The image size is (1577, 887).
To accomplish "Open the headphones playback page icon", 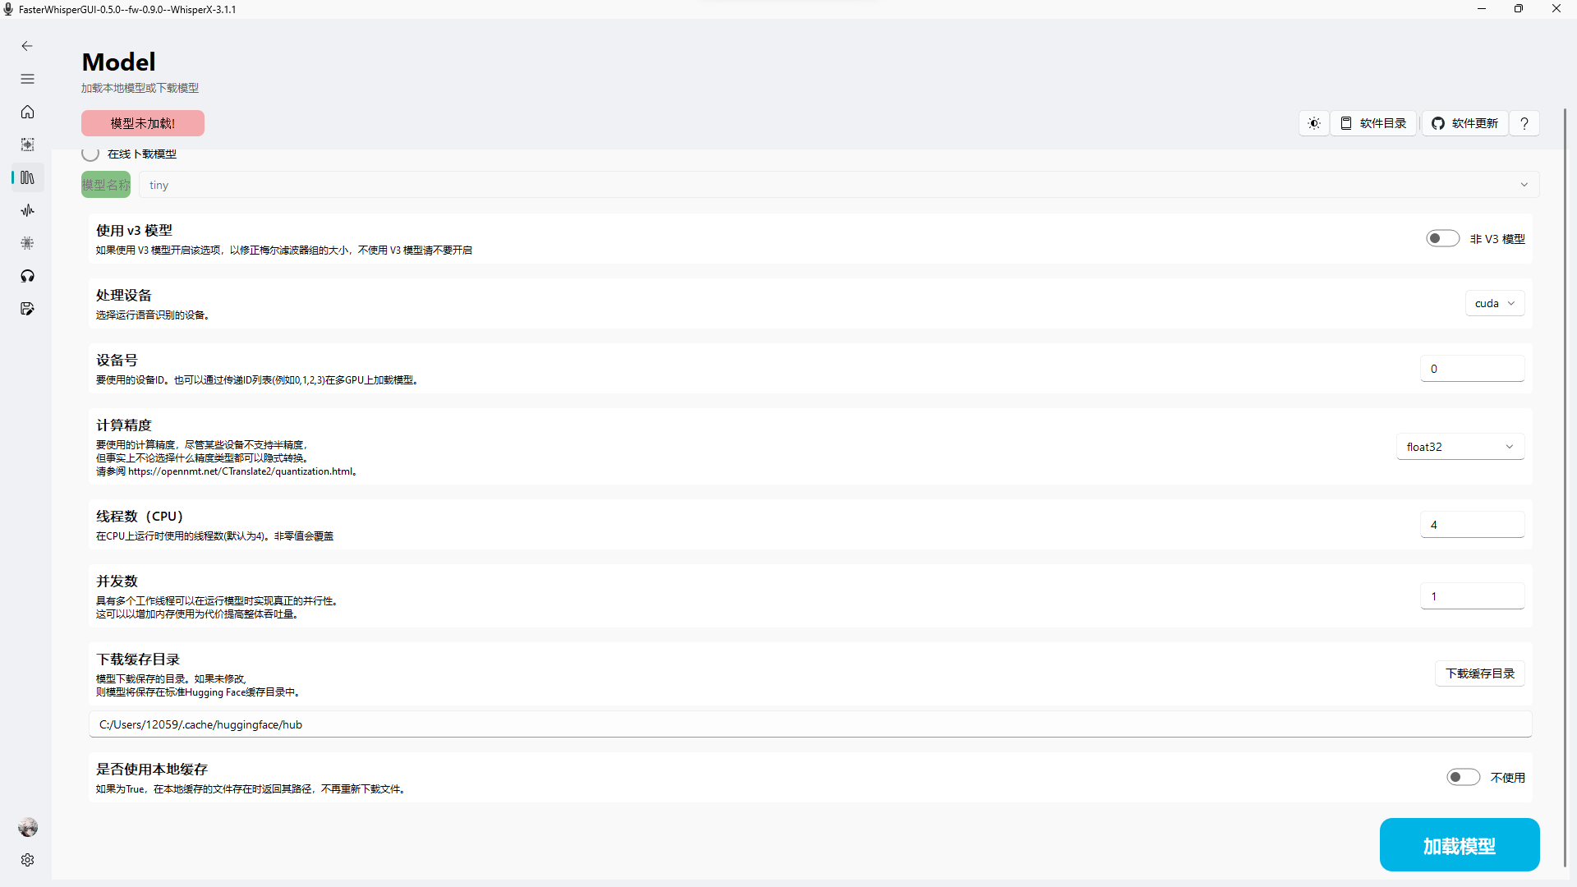I will [x=27, y=276].
